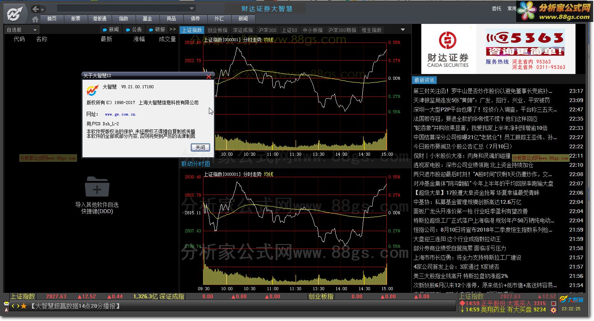Click the import-folder plus icon
The image size is (594, 321).
(97, 187)
